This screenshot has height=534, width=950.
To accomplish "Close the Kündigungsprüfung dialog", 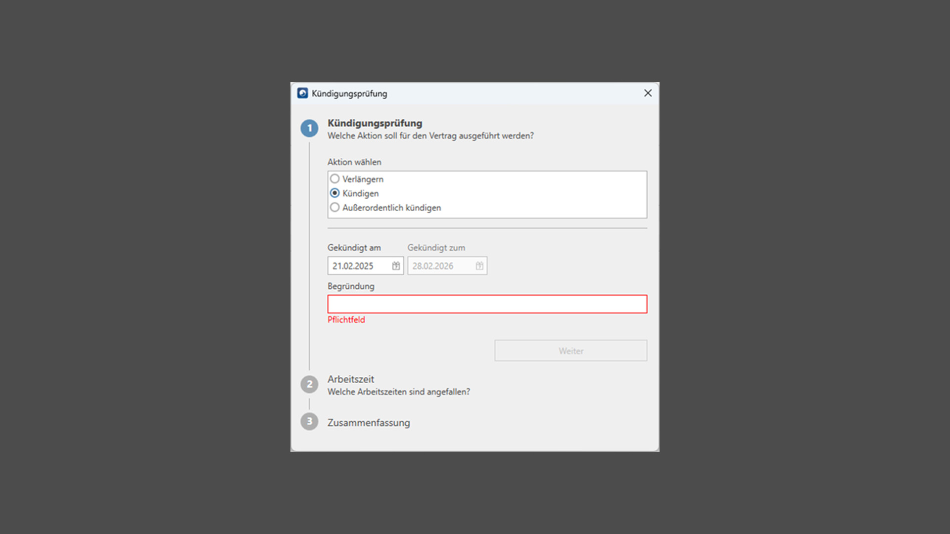I will point(648,93).
